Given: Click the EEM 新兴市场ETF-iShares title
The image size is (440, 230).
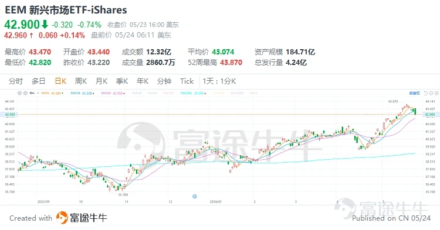Looking at the screenshot, I should (x=66, y=10).
